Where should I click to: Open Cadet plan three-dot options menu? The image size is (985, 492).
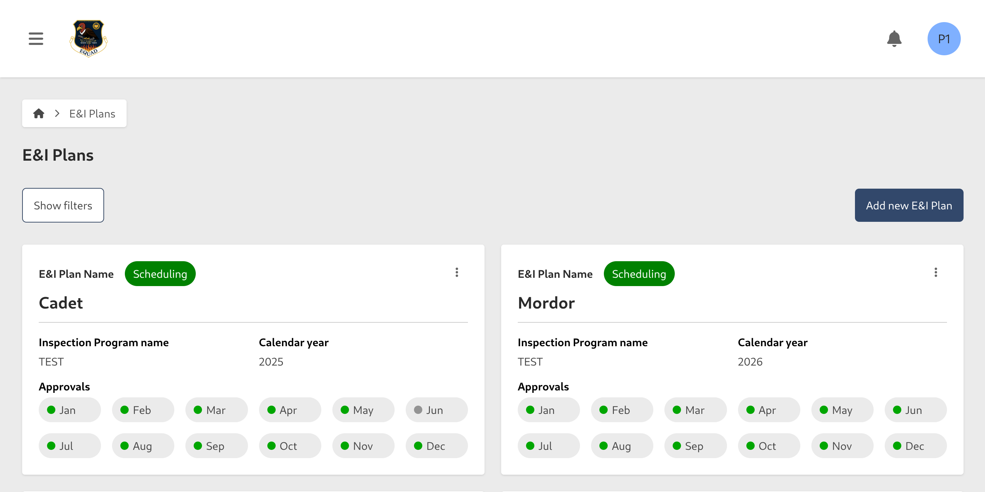pos(457,272)
